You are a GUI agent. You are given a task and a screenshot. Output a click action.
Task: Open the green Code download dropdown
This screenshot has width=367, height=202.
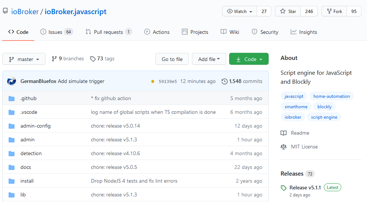pyautogui.click(x=249, y=59)
